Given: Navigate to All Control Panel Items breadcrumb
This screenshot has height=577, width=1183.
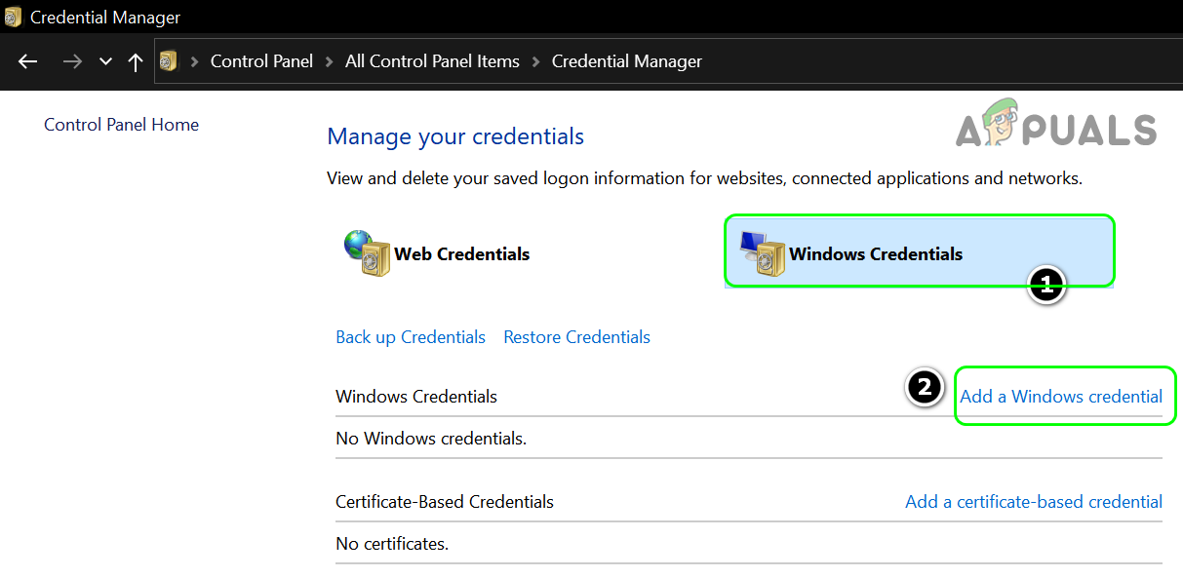Looking at the screenshot, I should coord(432,61).
